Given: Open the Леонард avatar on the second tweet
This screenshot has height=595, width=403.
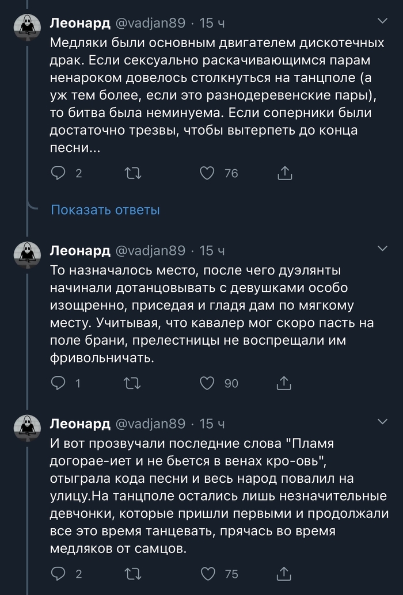Looking at the screenshot, I should click(27, 254).
